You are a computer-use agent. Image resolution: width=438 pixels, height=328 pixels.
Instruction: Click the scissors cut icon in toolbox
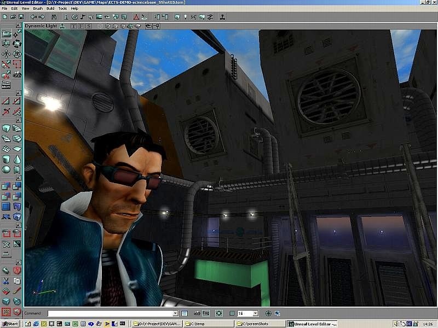(6, 281)
